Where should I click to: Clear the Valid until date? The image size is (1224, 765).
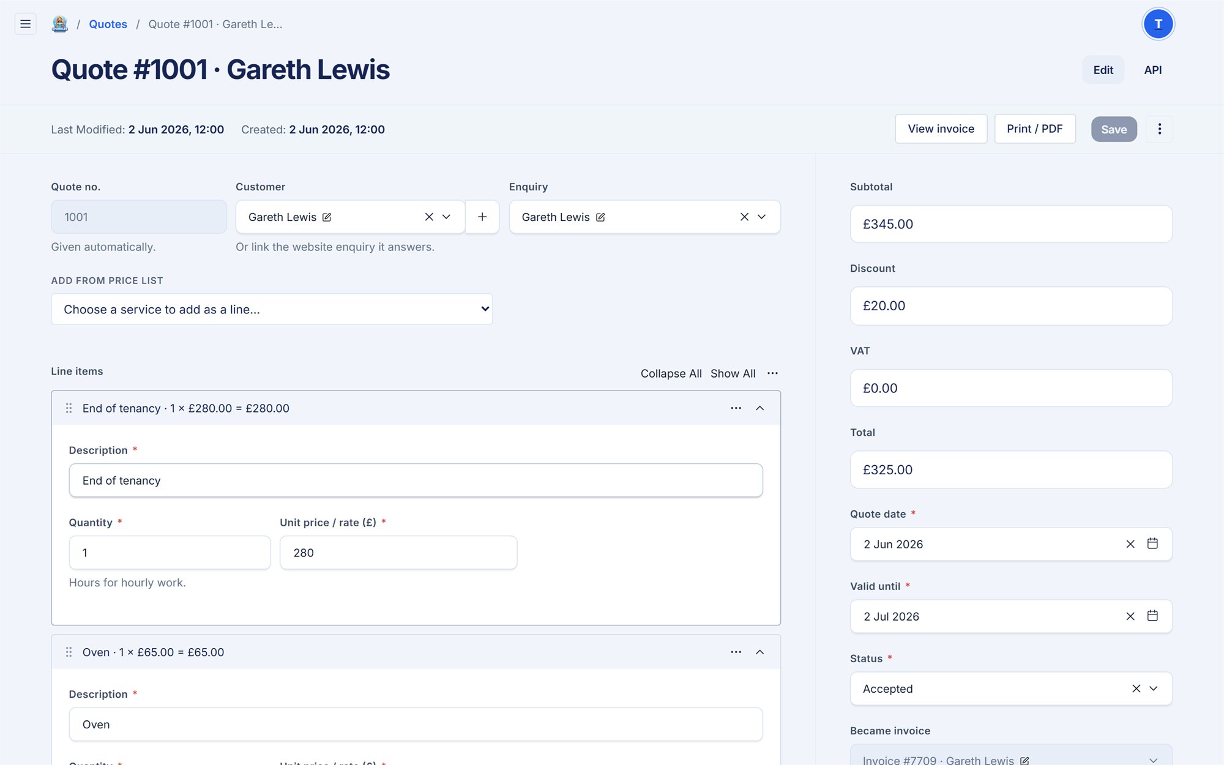tap(1130, 616)
